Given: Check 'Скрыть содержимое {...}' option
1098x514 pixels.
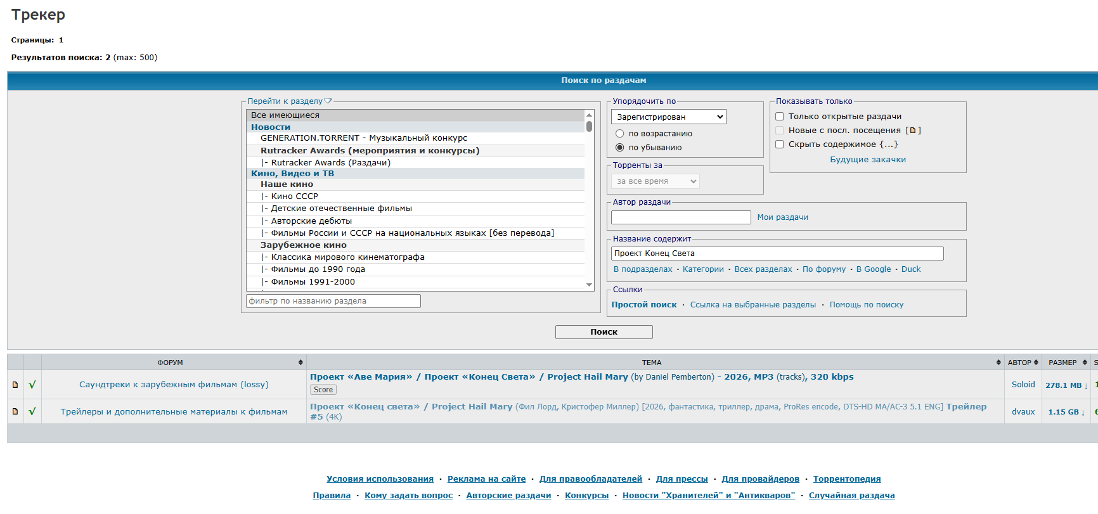Looking at the screenshot, I should [x=780, y=145].
